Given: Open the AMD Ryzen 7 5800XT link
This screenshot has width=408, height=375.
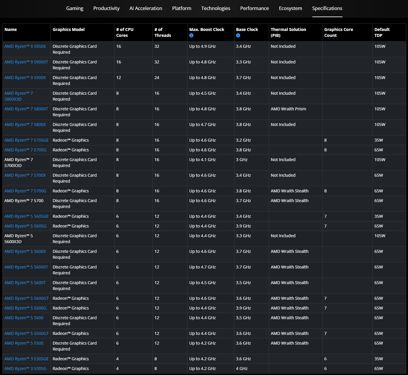Looking at the screenshot, I should (x=26, y=109).
